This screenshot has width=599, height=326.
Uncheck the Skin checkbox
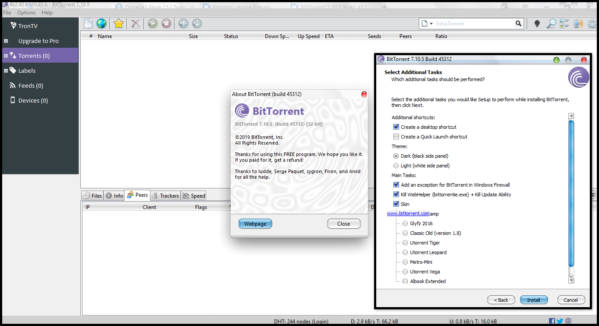point(396,204)
